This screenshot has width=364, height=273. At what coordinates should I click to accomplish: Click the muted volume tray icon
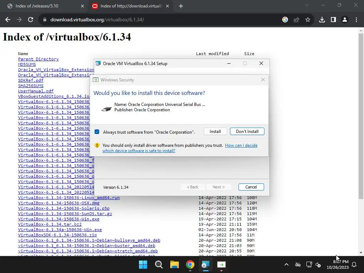click(318, 264)
